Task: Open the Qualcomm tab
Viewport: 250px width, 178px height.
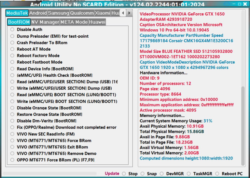Action: (82, 13)
